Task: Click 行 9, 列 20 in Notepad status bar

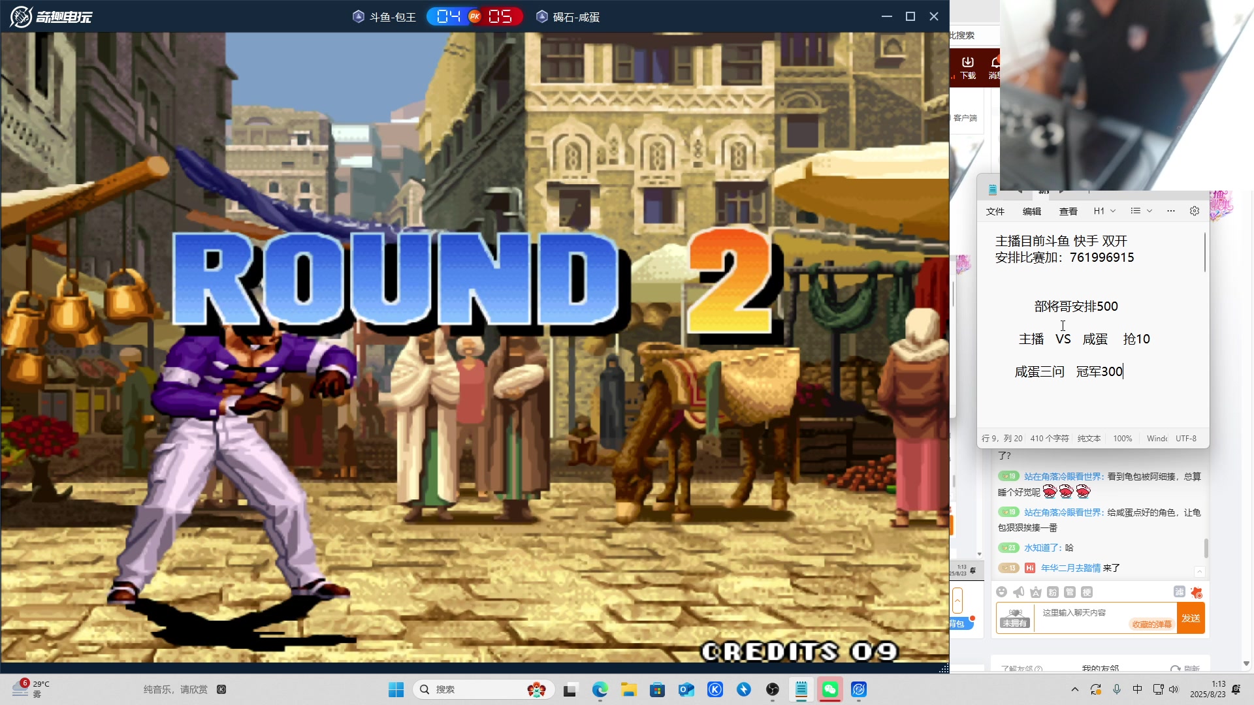Action: click(x=1002, y=439)
